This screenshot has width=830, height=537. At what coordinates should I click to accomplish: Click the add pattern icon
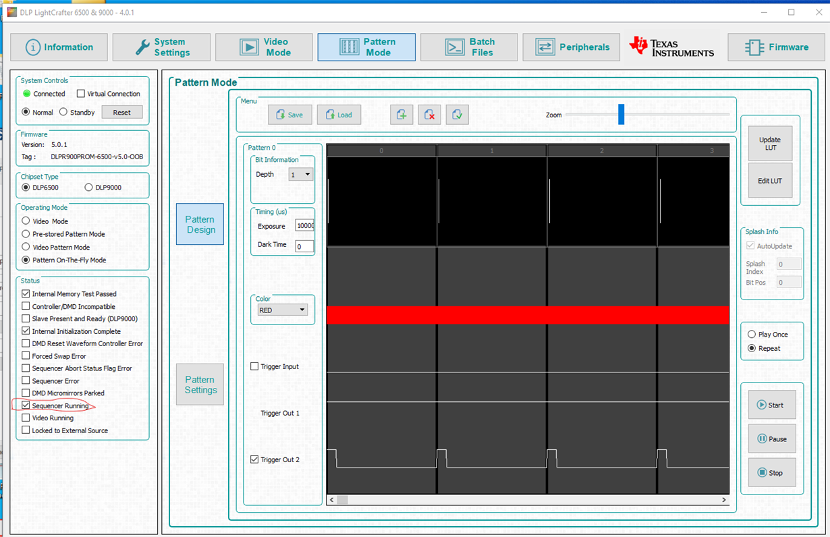click(x=402, y=115)
